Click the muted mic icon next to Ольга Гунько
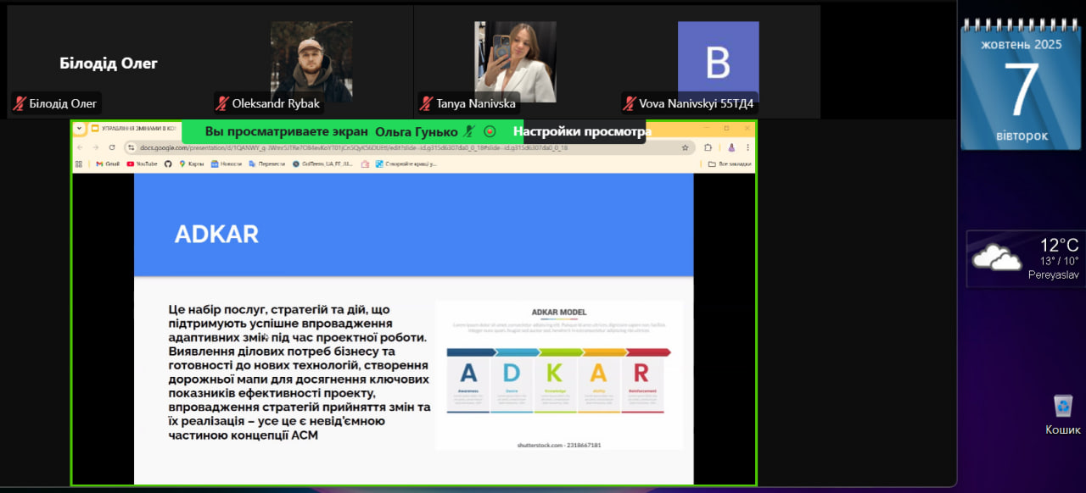This screenshot has width=1086, height=493. (469, 131)
